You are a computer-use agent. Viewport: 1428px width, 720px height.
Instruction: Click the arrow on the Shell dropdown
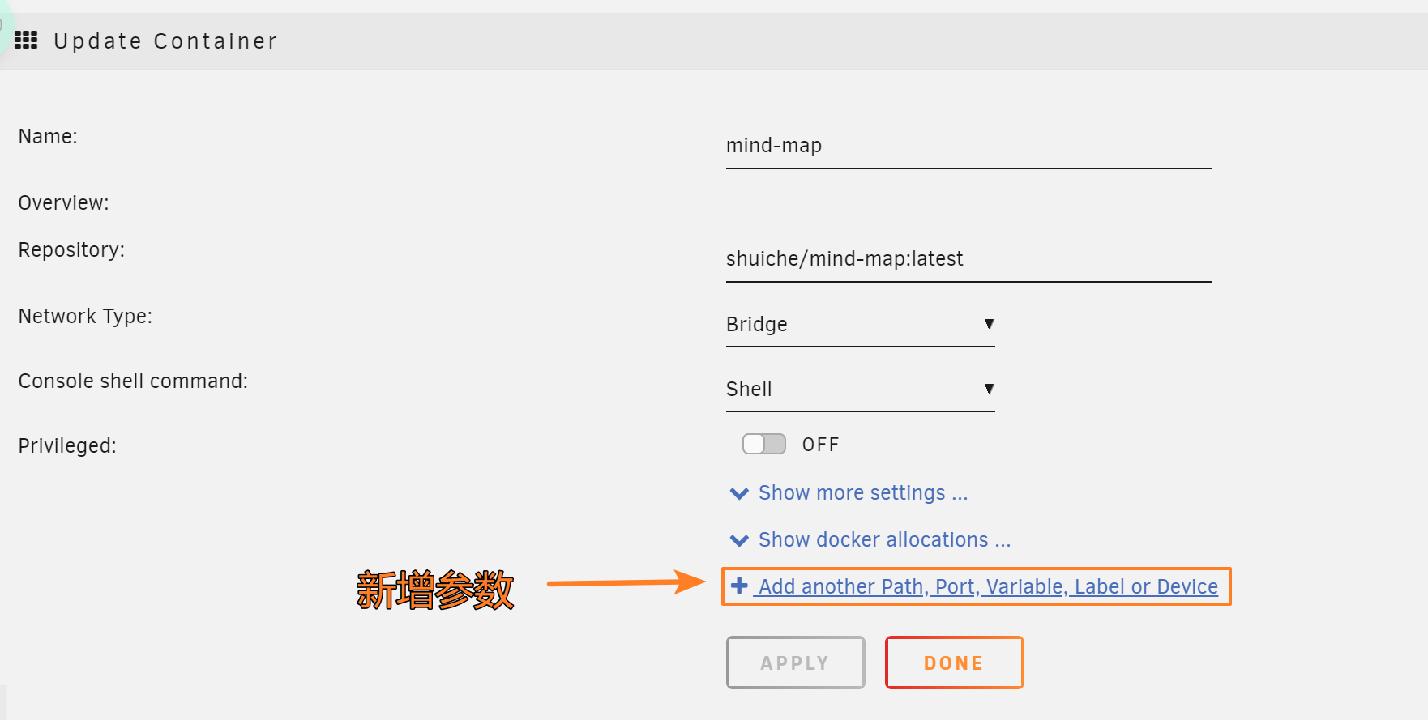click(989, 389)
